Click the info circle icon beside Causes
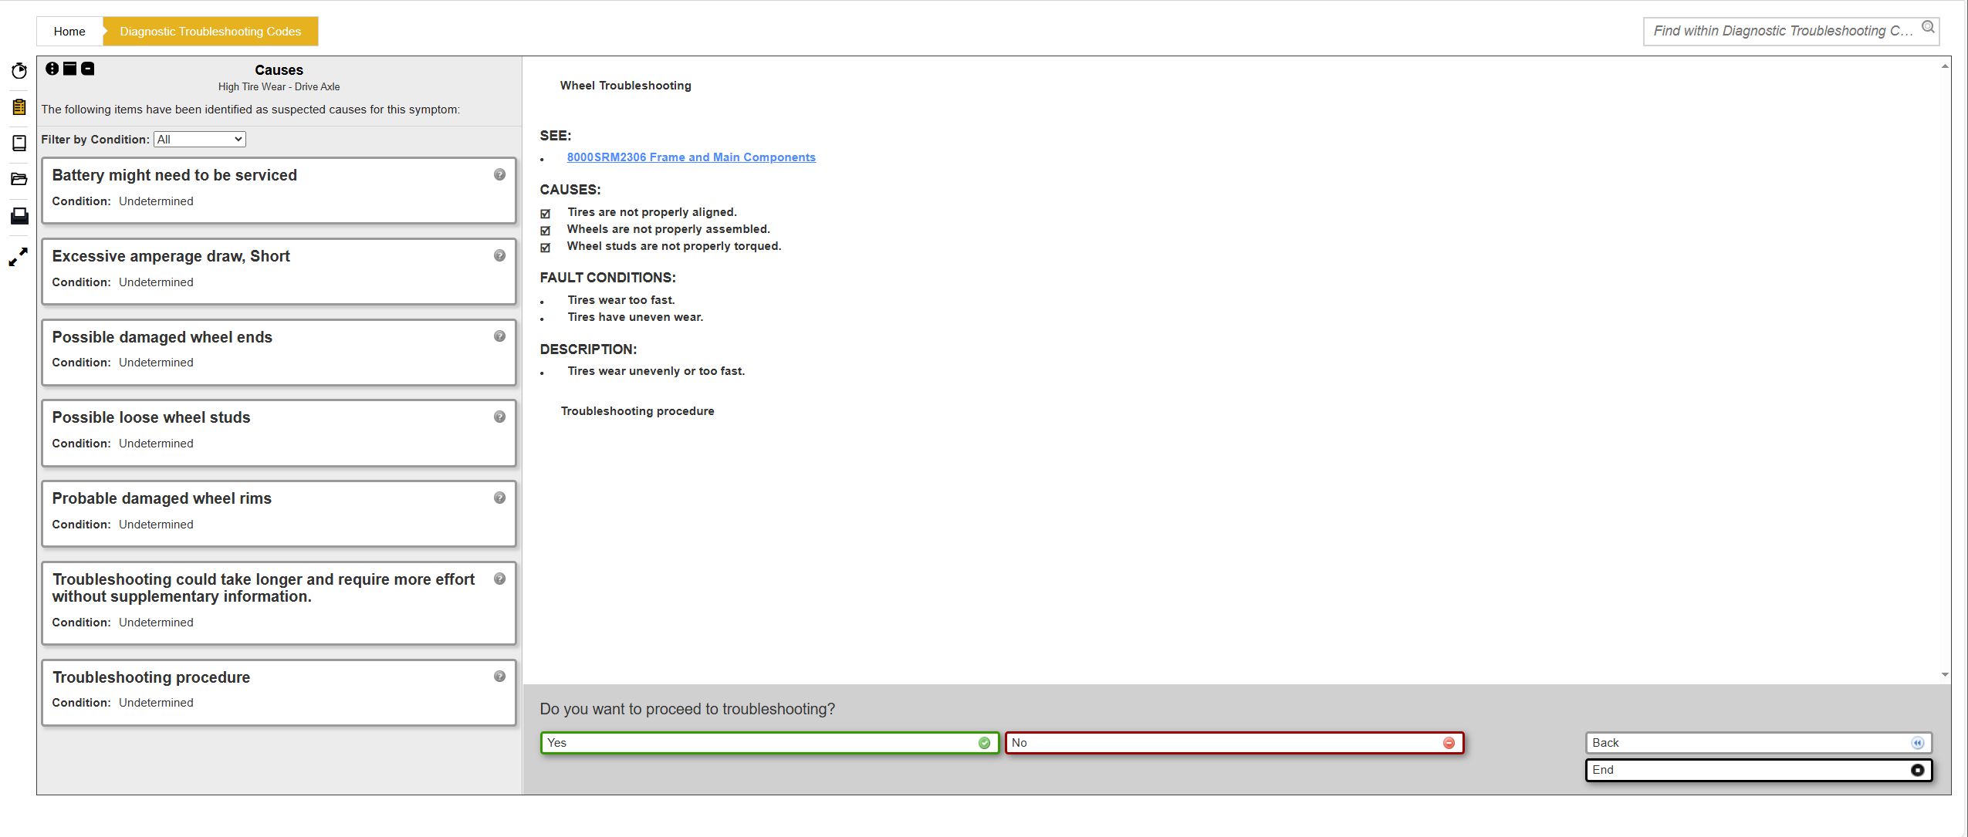Screen dimensions: 1968x837 52,69
